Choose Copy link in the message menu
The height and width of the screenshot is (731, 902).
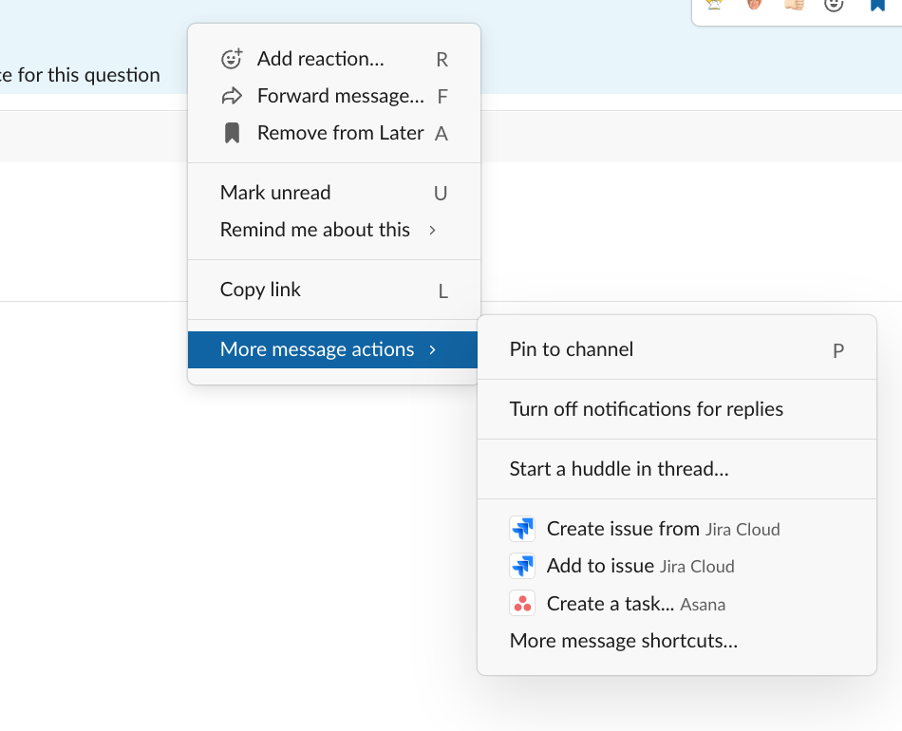[x=260, y=290]
